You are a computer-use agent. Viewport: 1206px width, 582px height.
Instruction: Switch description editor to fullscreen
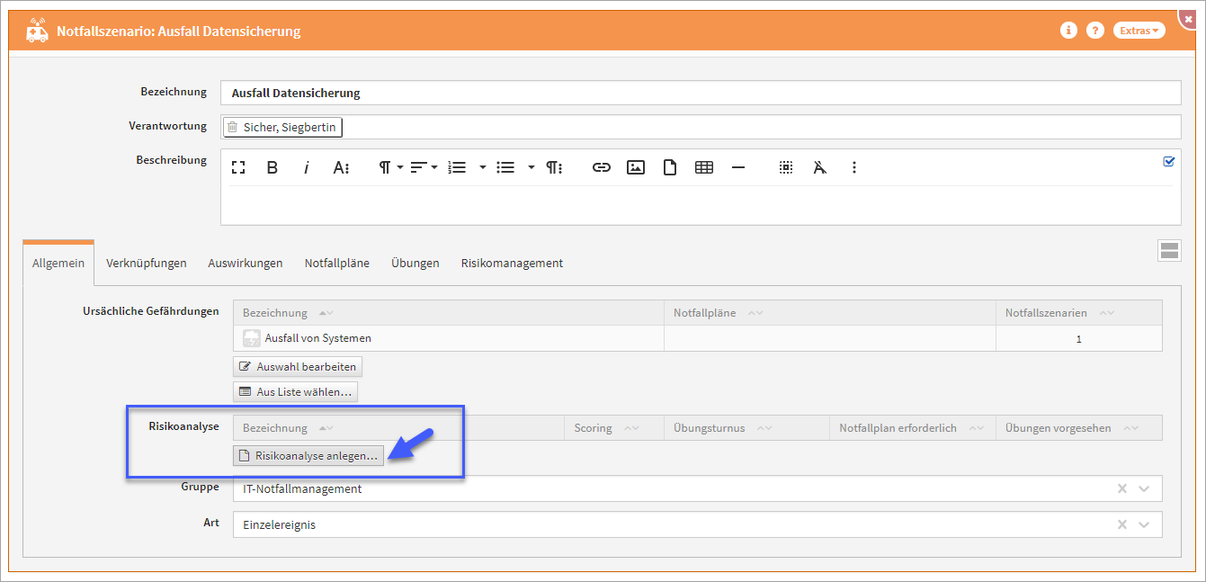[238, 167]
